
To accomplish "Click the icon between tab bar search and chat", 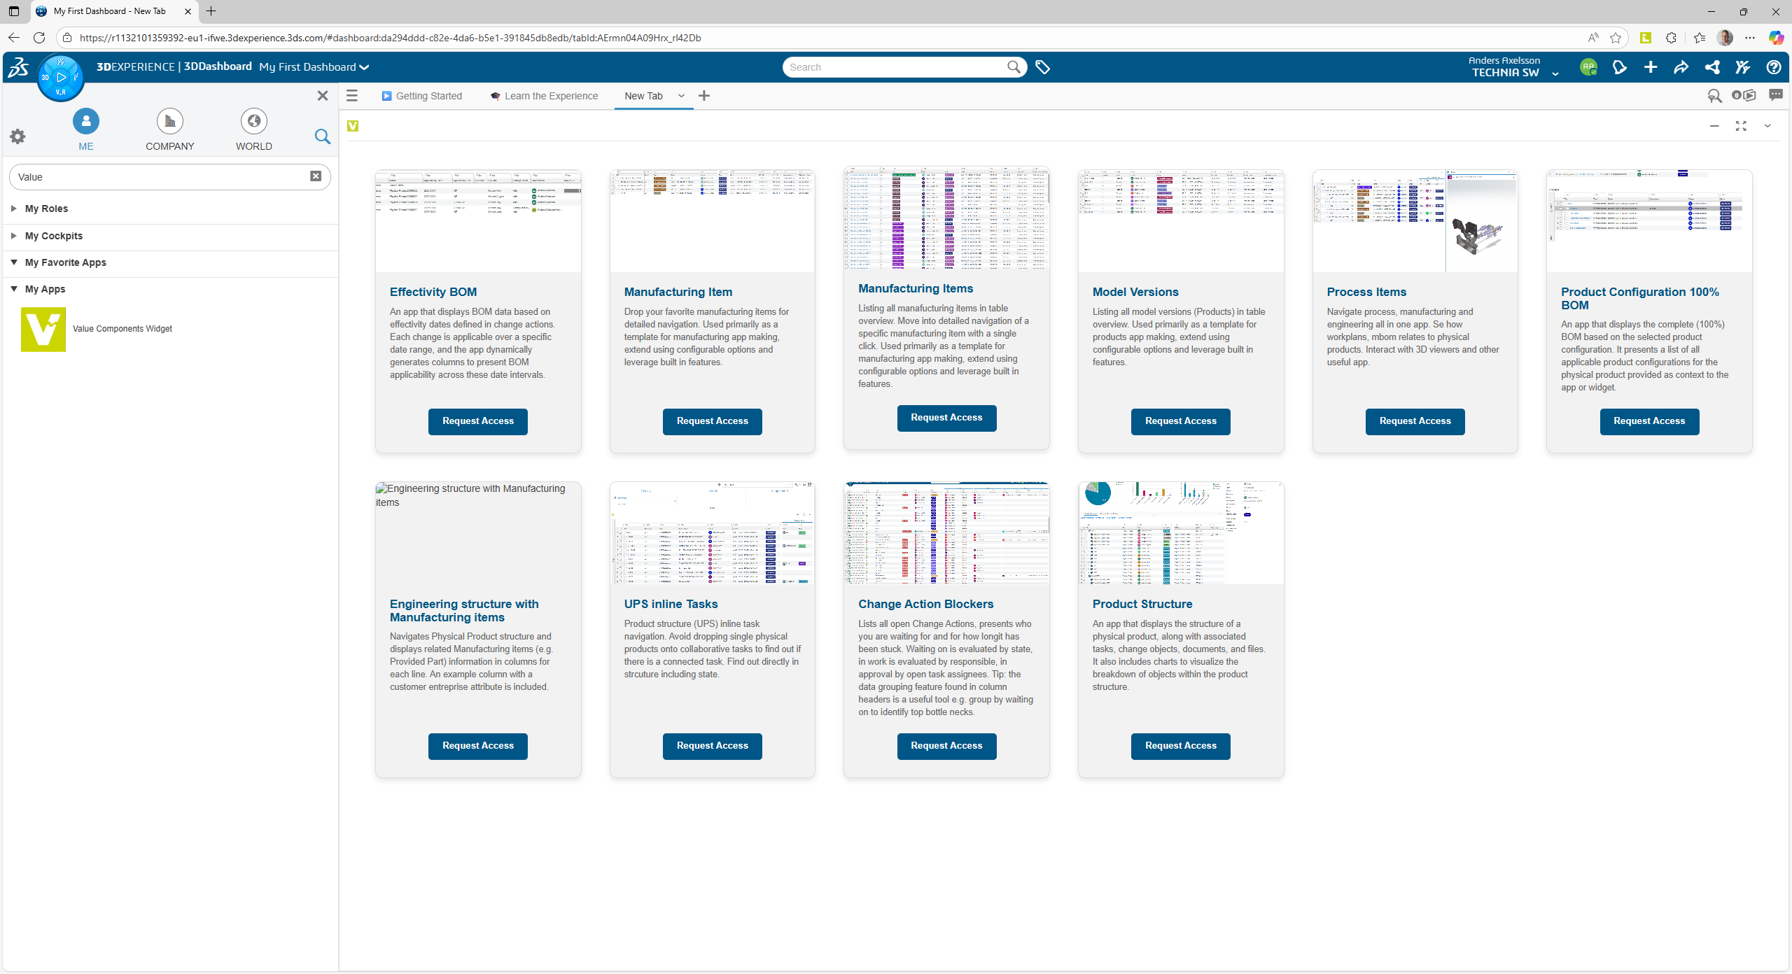I will point(1744,95).
